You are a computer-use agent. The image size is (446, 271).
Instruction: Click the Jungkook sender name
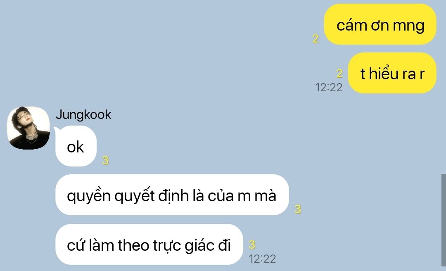(83, 115)
